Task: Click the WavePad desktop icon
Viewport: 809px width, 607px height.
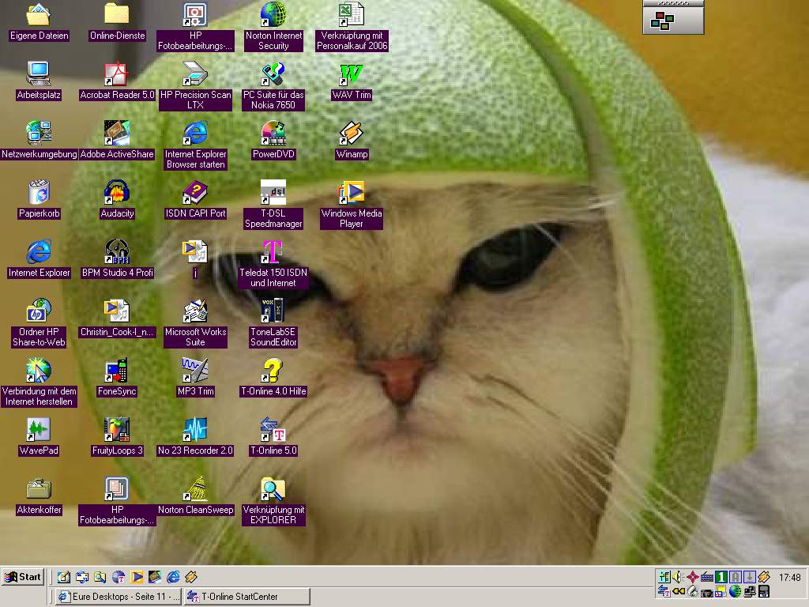Action: coord(39,429)
